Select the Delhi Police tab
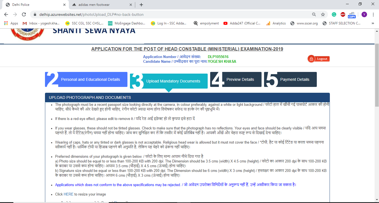Viewport: 379px width, 203px height. 35,5
